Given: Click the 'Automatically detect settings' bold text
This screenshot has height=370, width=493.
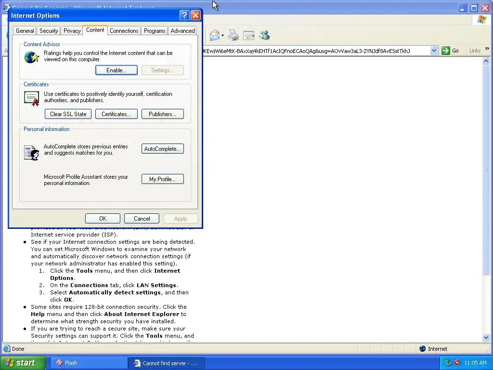Looking at the screenshot, I should (x=115, y=292).
